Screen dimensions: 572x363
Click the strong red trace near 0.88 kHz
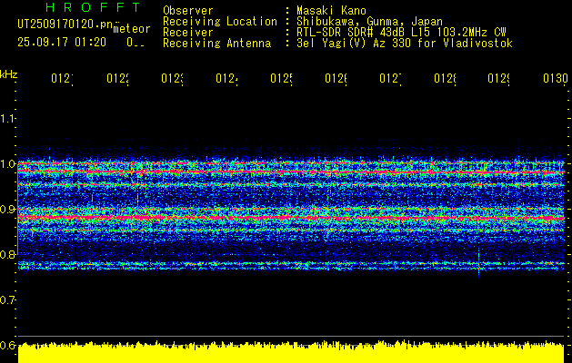(291, 218)
